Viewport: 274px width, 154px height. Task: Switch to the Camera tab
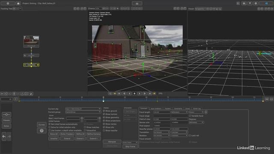click(144, 109)
